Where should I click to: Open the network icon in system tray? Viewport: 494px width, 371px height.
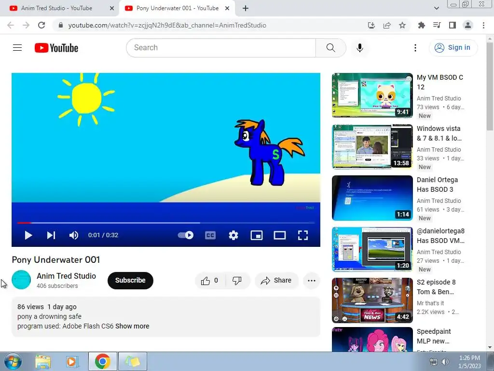pyautogui.click(x=434, y=362)
